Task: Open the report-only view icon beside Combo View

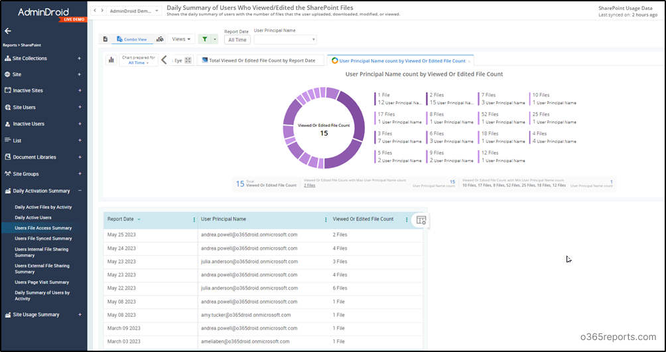Action: click(x=105, y=39)
